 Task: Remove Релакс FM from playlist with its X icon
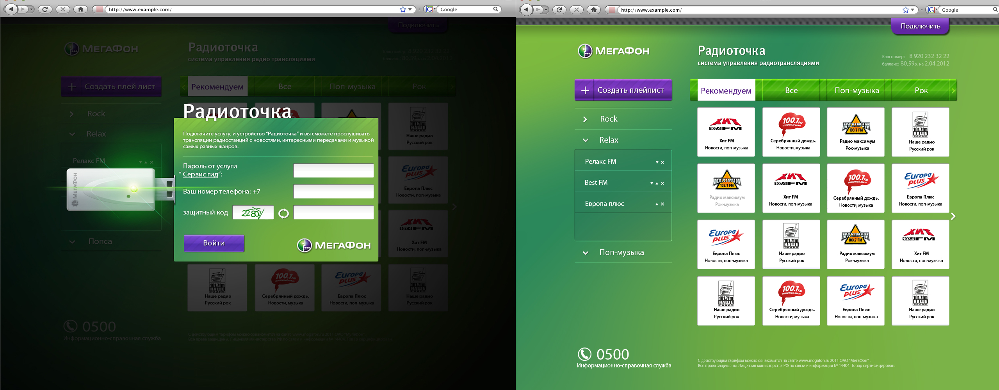(x=662, y=162)
